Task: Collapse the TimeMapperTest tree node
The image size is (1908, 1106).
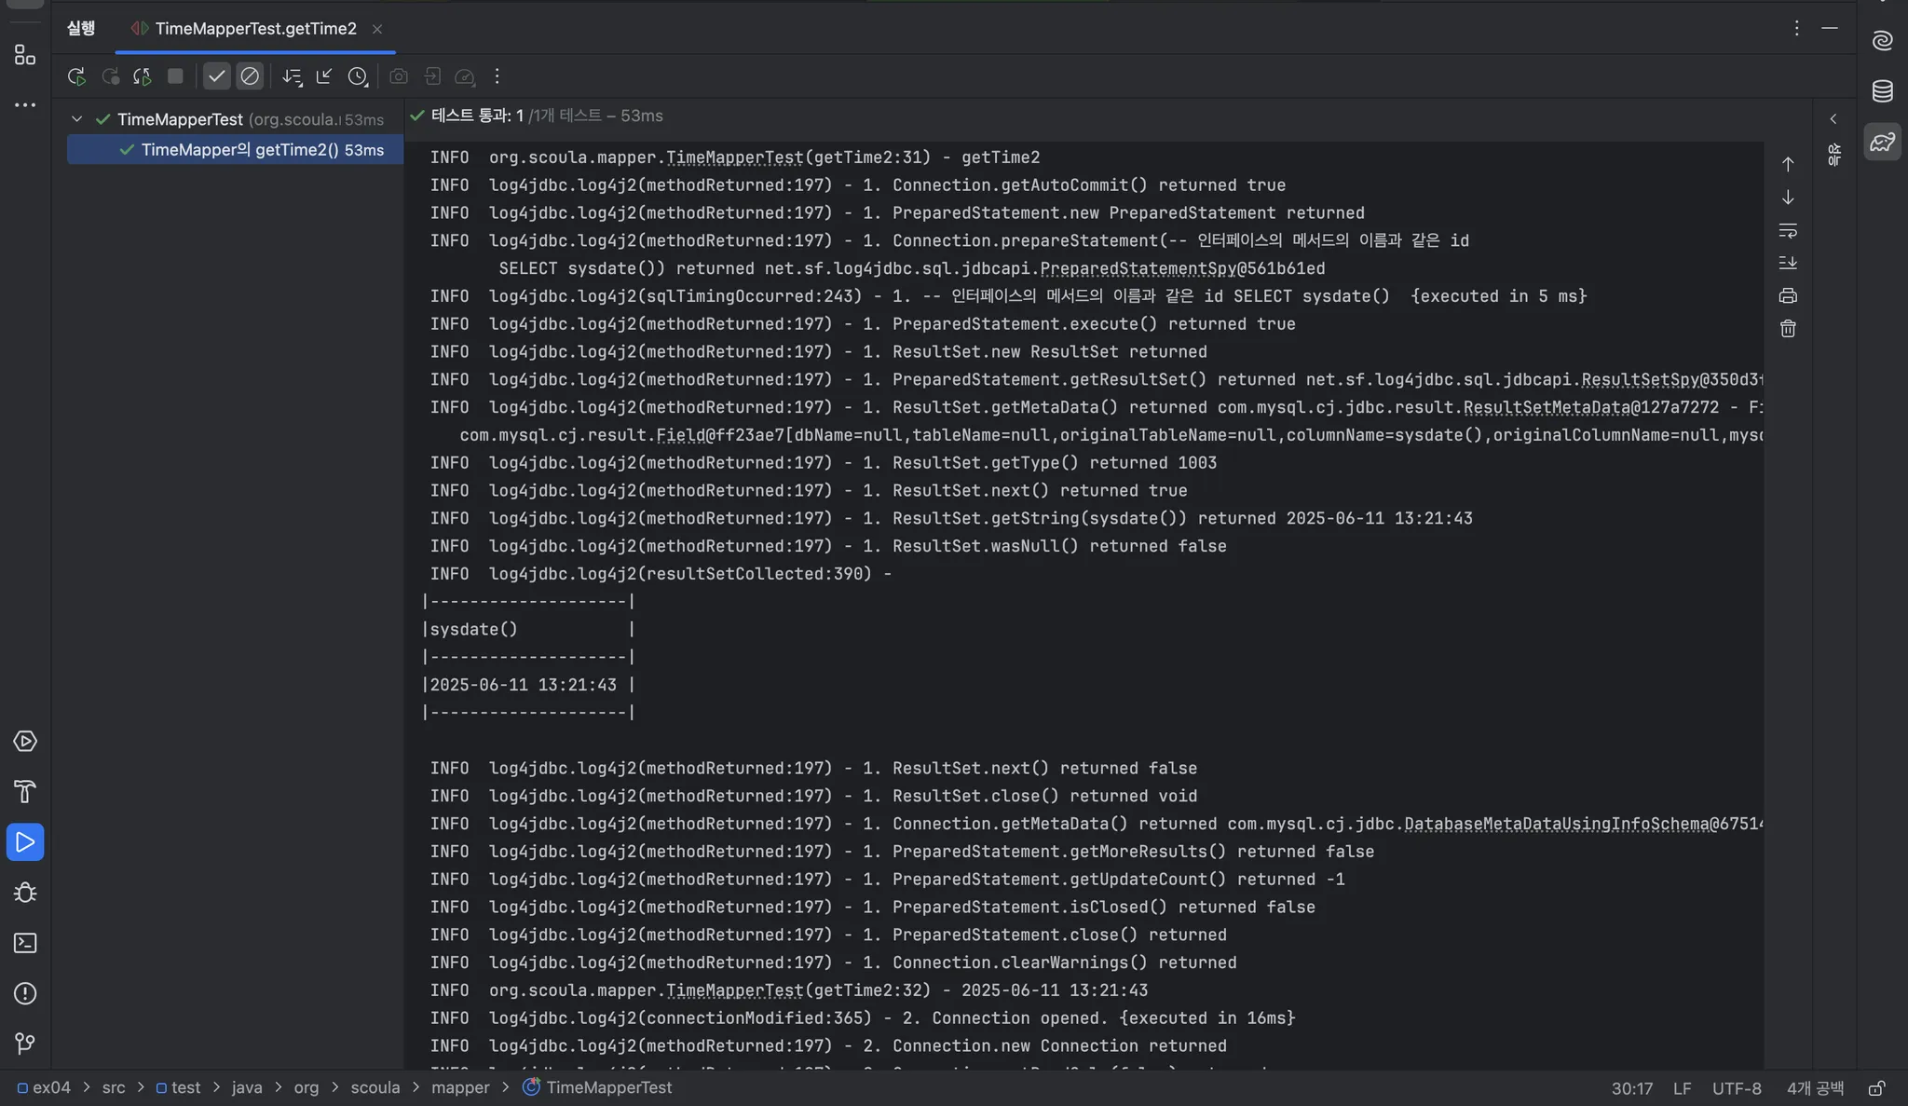Action: point(77,119)
